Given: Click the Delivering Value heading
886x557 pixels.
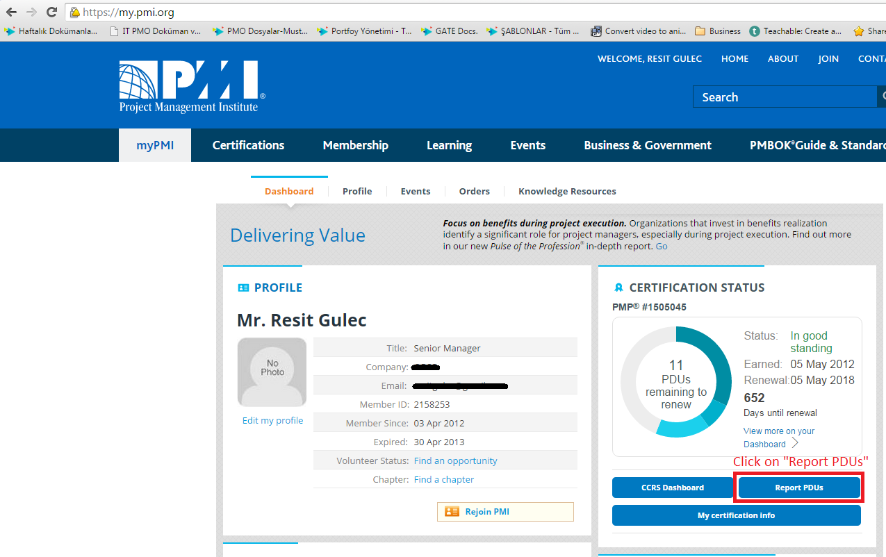Looking at the screenshot, I should click(x=297, y=235).
